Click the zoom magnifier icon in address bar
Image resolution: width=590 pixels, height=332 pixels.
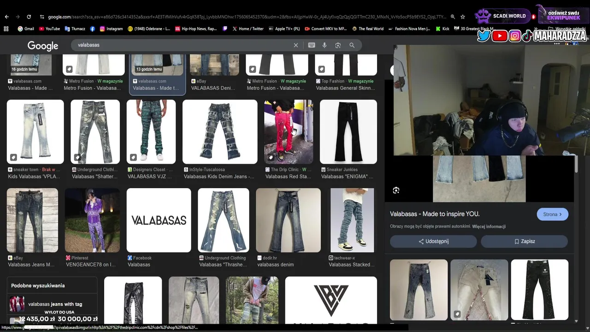click(x=453, y=17)
